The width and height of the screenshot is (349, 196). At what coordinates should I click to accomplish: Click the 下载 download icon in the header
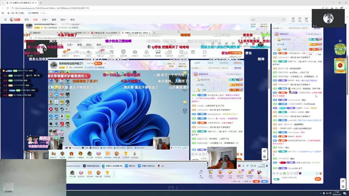point(306,19)
